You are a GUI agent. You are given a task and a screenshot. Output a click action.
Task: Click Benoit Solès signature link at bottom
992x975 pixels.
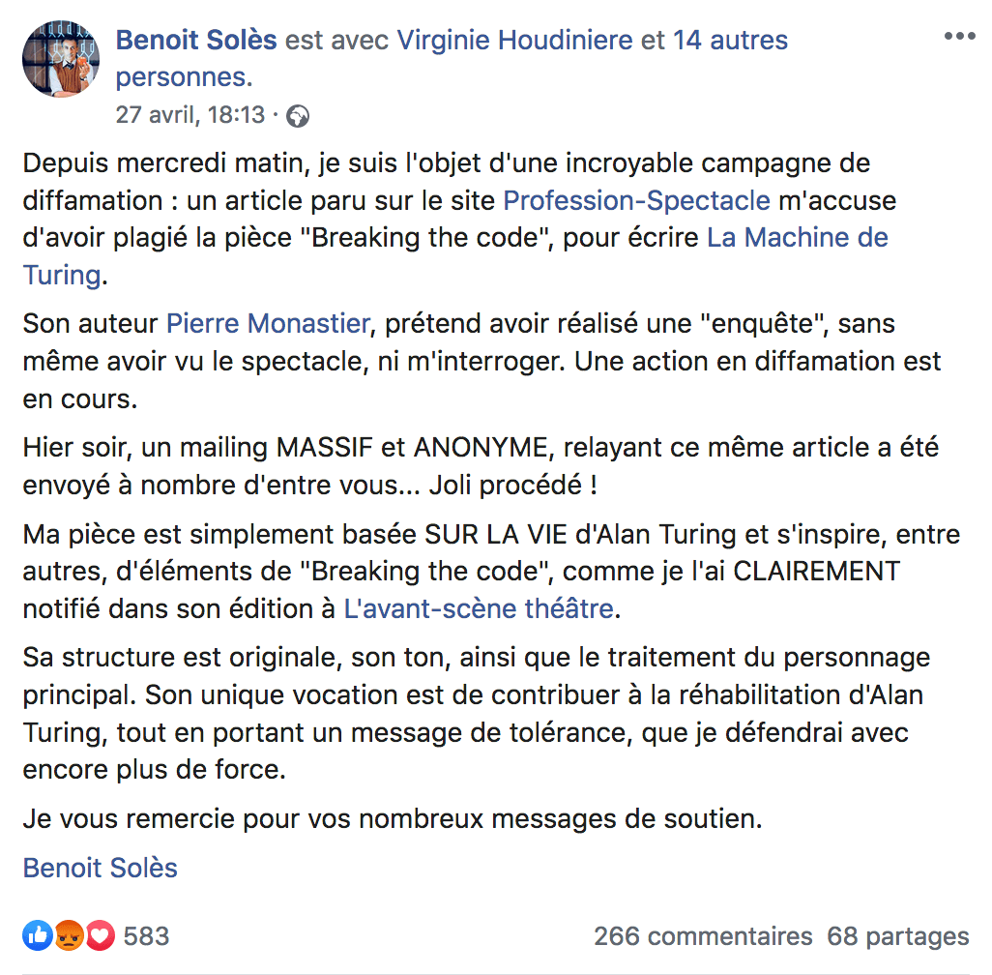[x=101, y=867]
